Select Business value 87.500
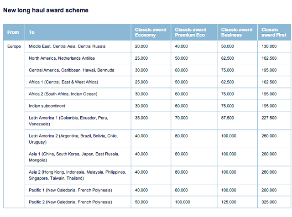Image resolution: width=292 pixels, height=217 pixels. point(228,118)
